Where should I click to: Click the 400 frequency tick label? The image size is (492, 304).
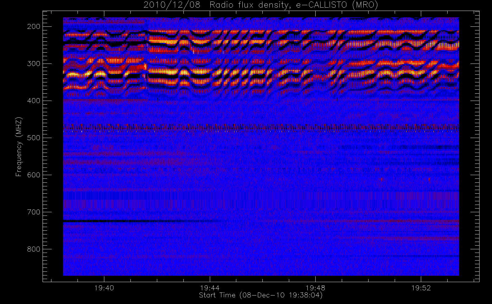[x=34, y=101]
